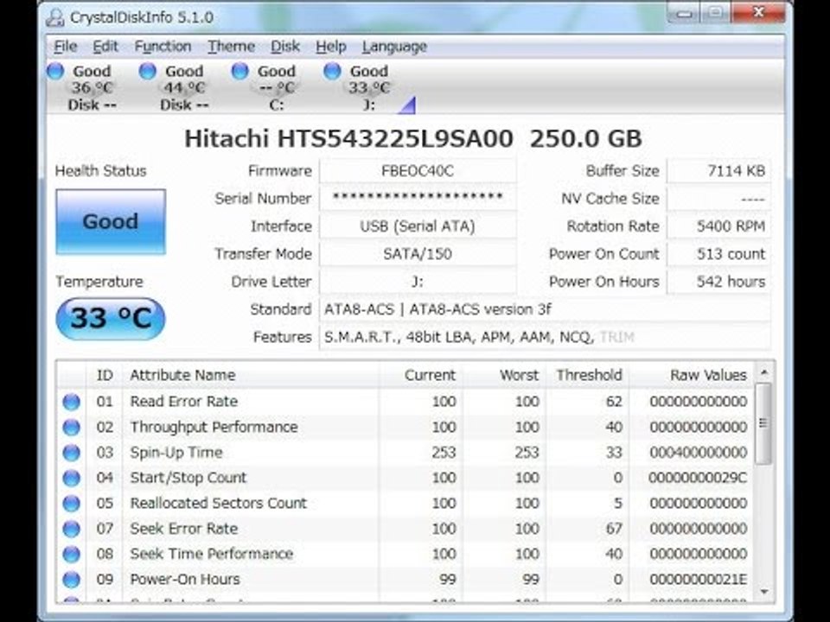Click the Current column header

(421, 375)
